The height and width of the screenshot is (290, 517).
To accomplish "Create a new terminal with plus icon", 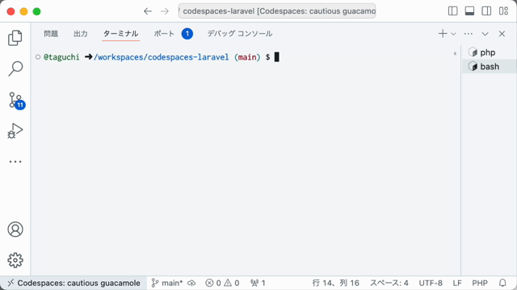I will 443,34.
